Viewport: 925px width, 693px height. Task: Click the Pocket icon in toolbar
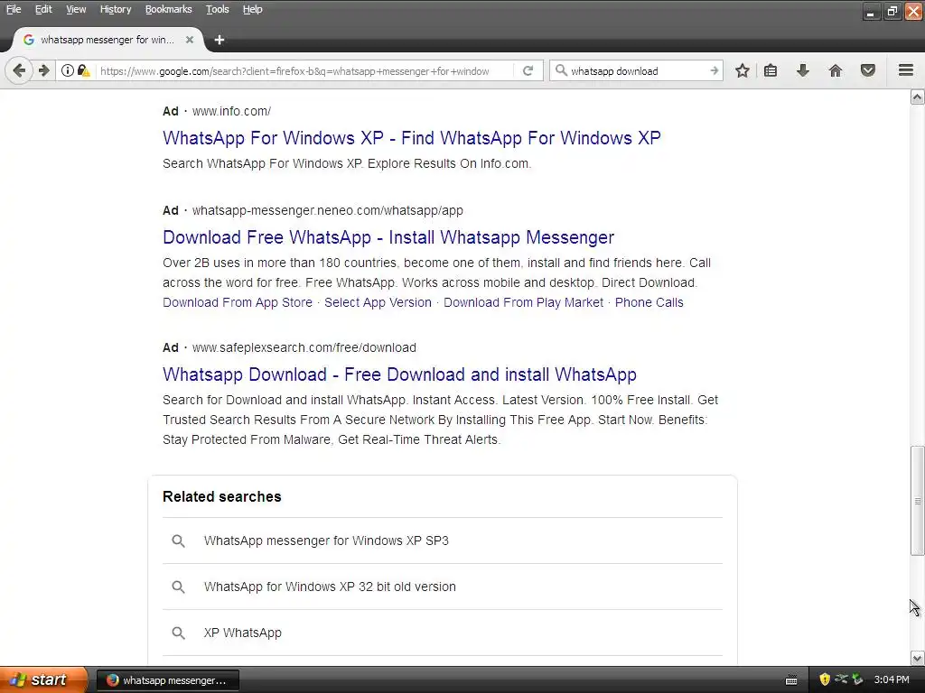(868, 70)
